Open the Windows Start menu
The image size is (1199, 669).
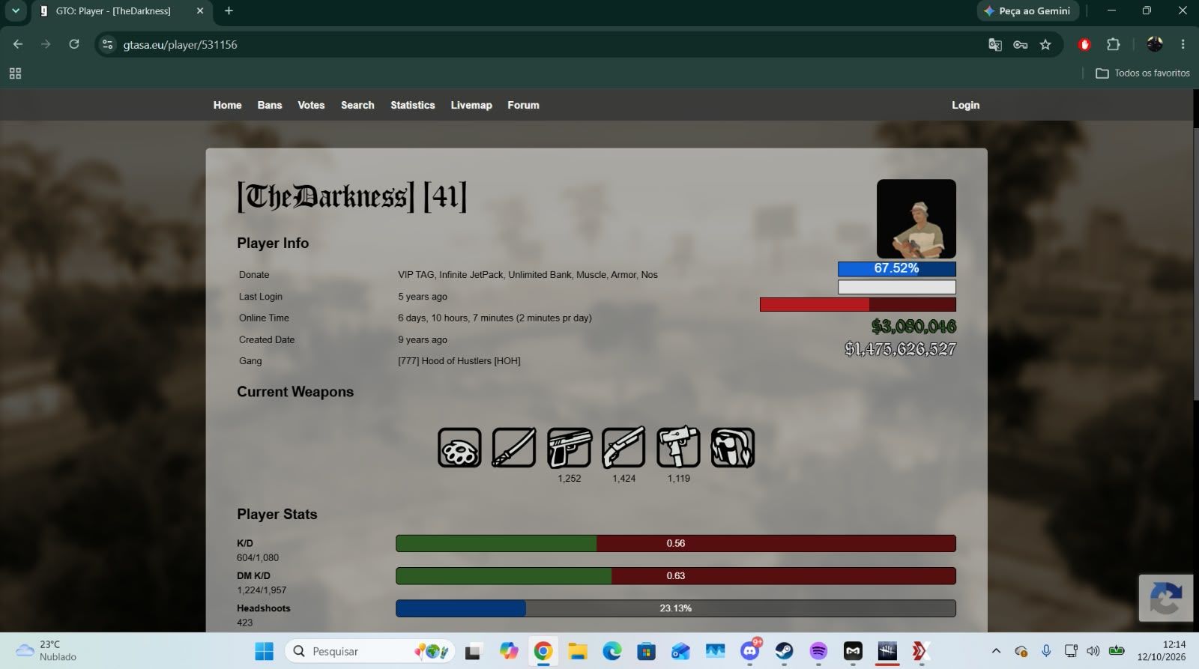(264, 651)
